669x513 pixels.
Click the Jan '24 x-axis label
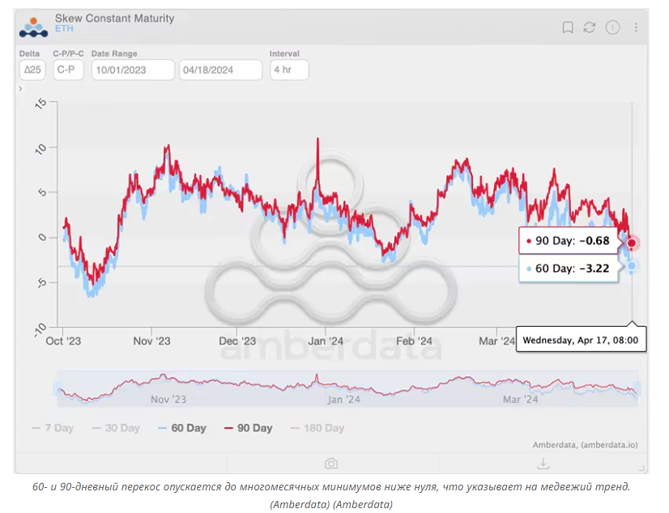click(x=326, y=341)
